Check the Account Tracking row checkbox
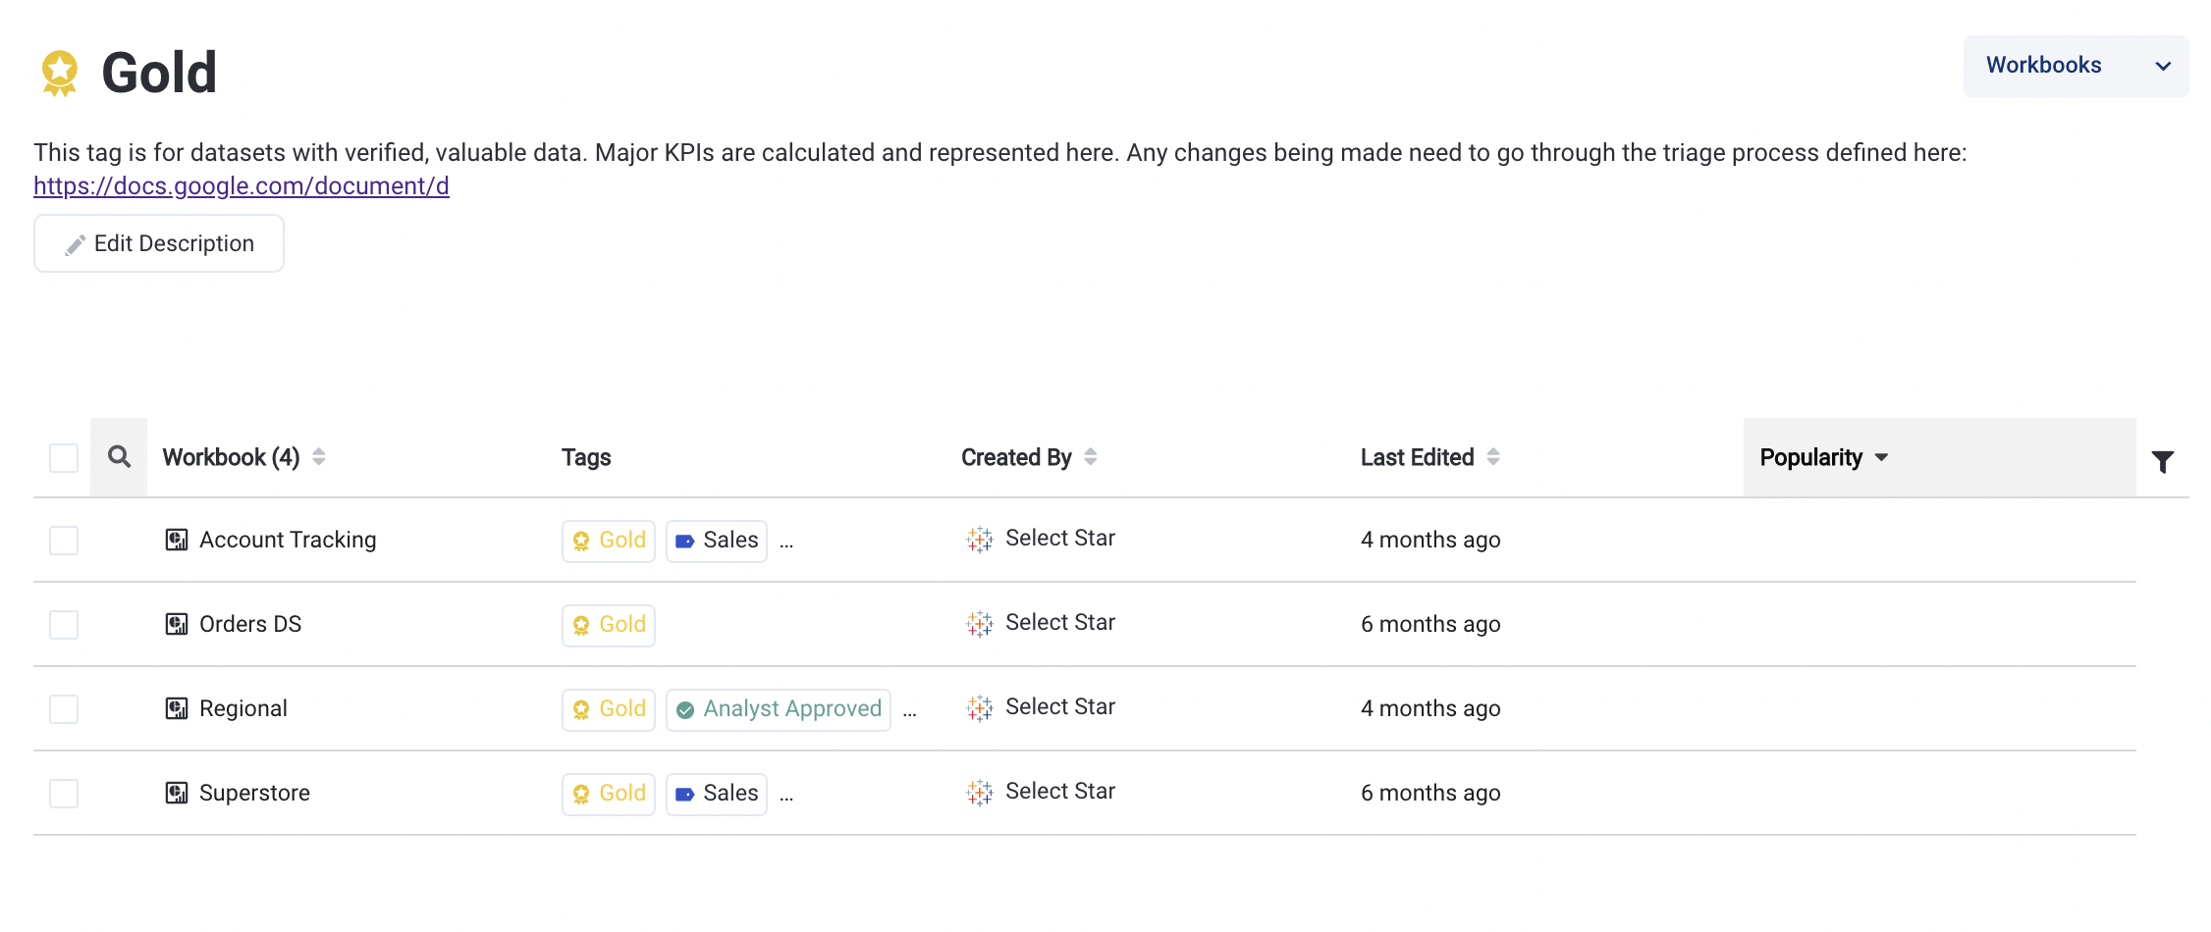 point(64,541)
